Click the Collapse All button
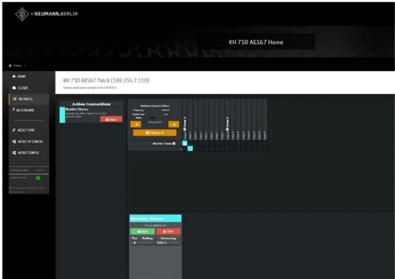The height and width of the screenshot is (279, 395). coord(155,133)
